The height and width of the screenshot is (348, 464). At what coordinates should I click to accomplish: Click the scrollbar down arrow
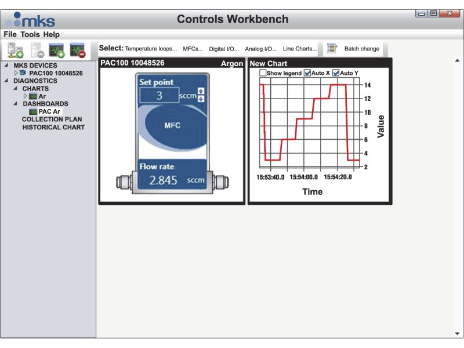457,333
